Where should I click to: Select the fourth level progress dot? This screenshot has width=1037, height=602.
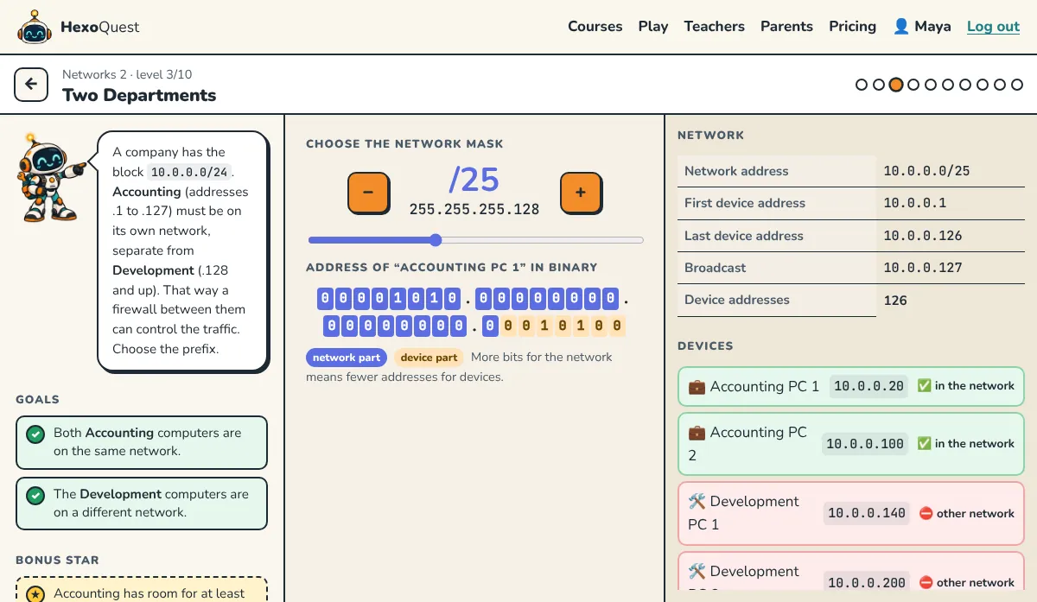[913, 85]
